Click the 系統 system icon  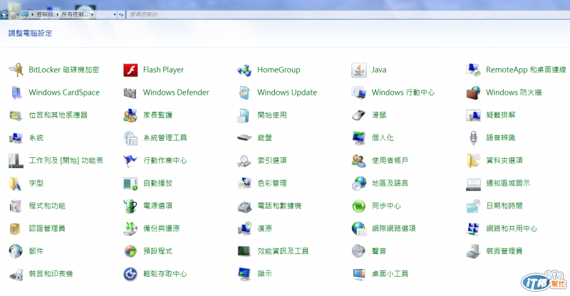coord(16,138)
